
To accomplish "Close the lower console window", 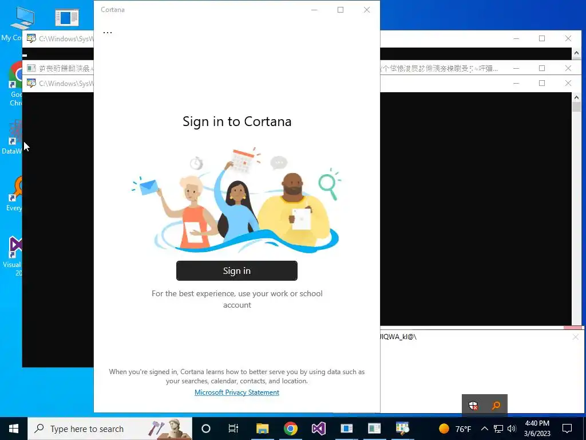I will (568, 83).
